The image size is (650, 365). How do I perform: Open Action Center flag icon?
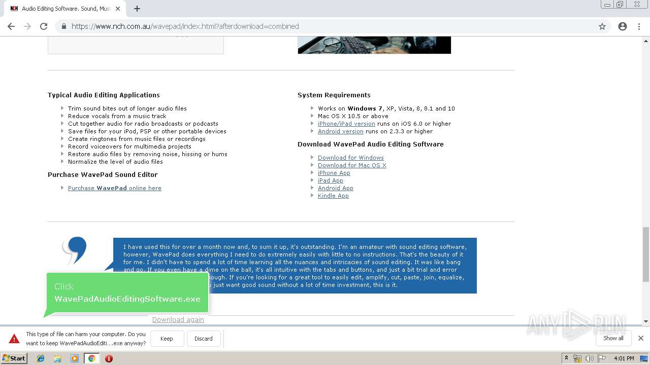602,358
